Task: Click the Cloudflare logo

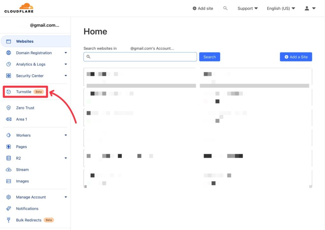Action: (x=18, y=8)
